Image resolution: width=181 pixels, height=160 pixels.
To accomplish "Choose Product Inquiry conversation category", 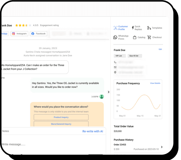I will [x=61, y=117].
